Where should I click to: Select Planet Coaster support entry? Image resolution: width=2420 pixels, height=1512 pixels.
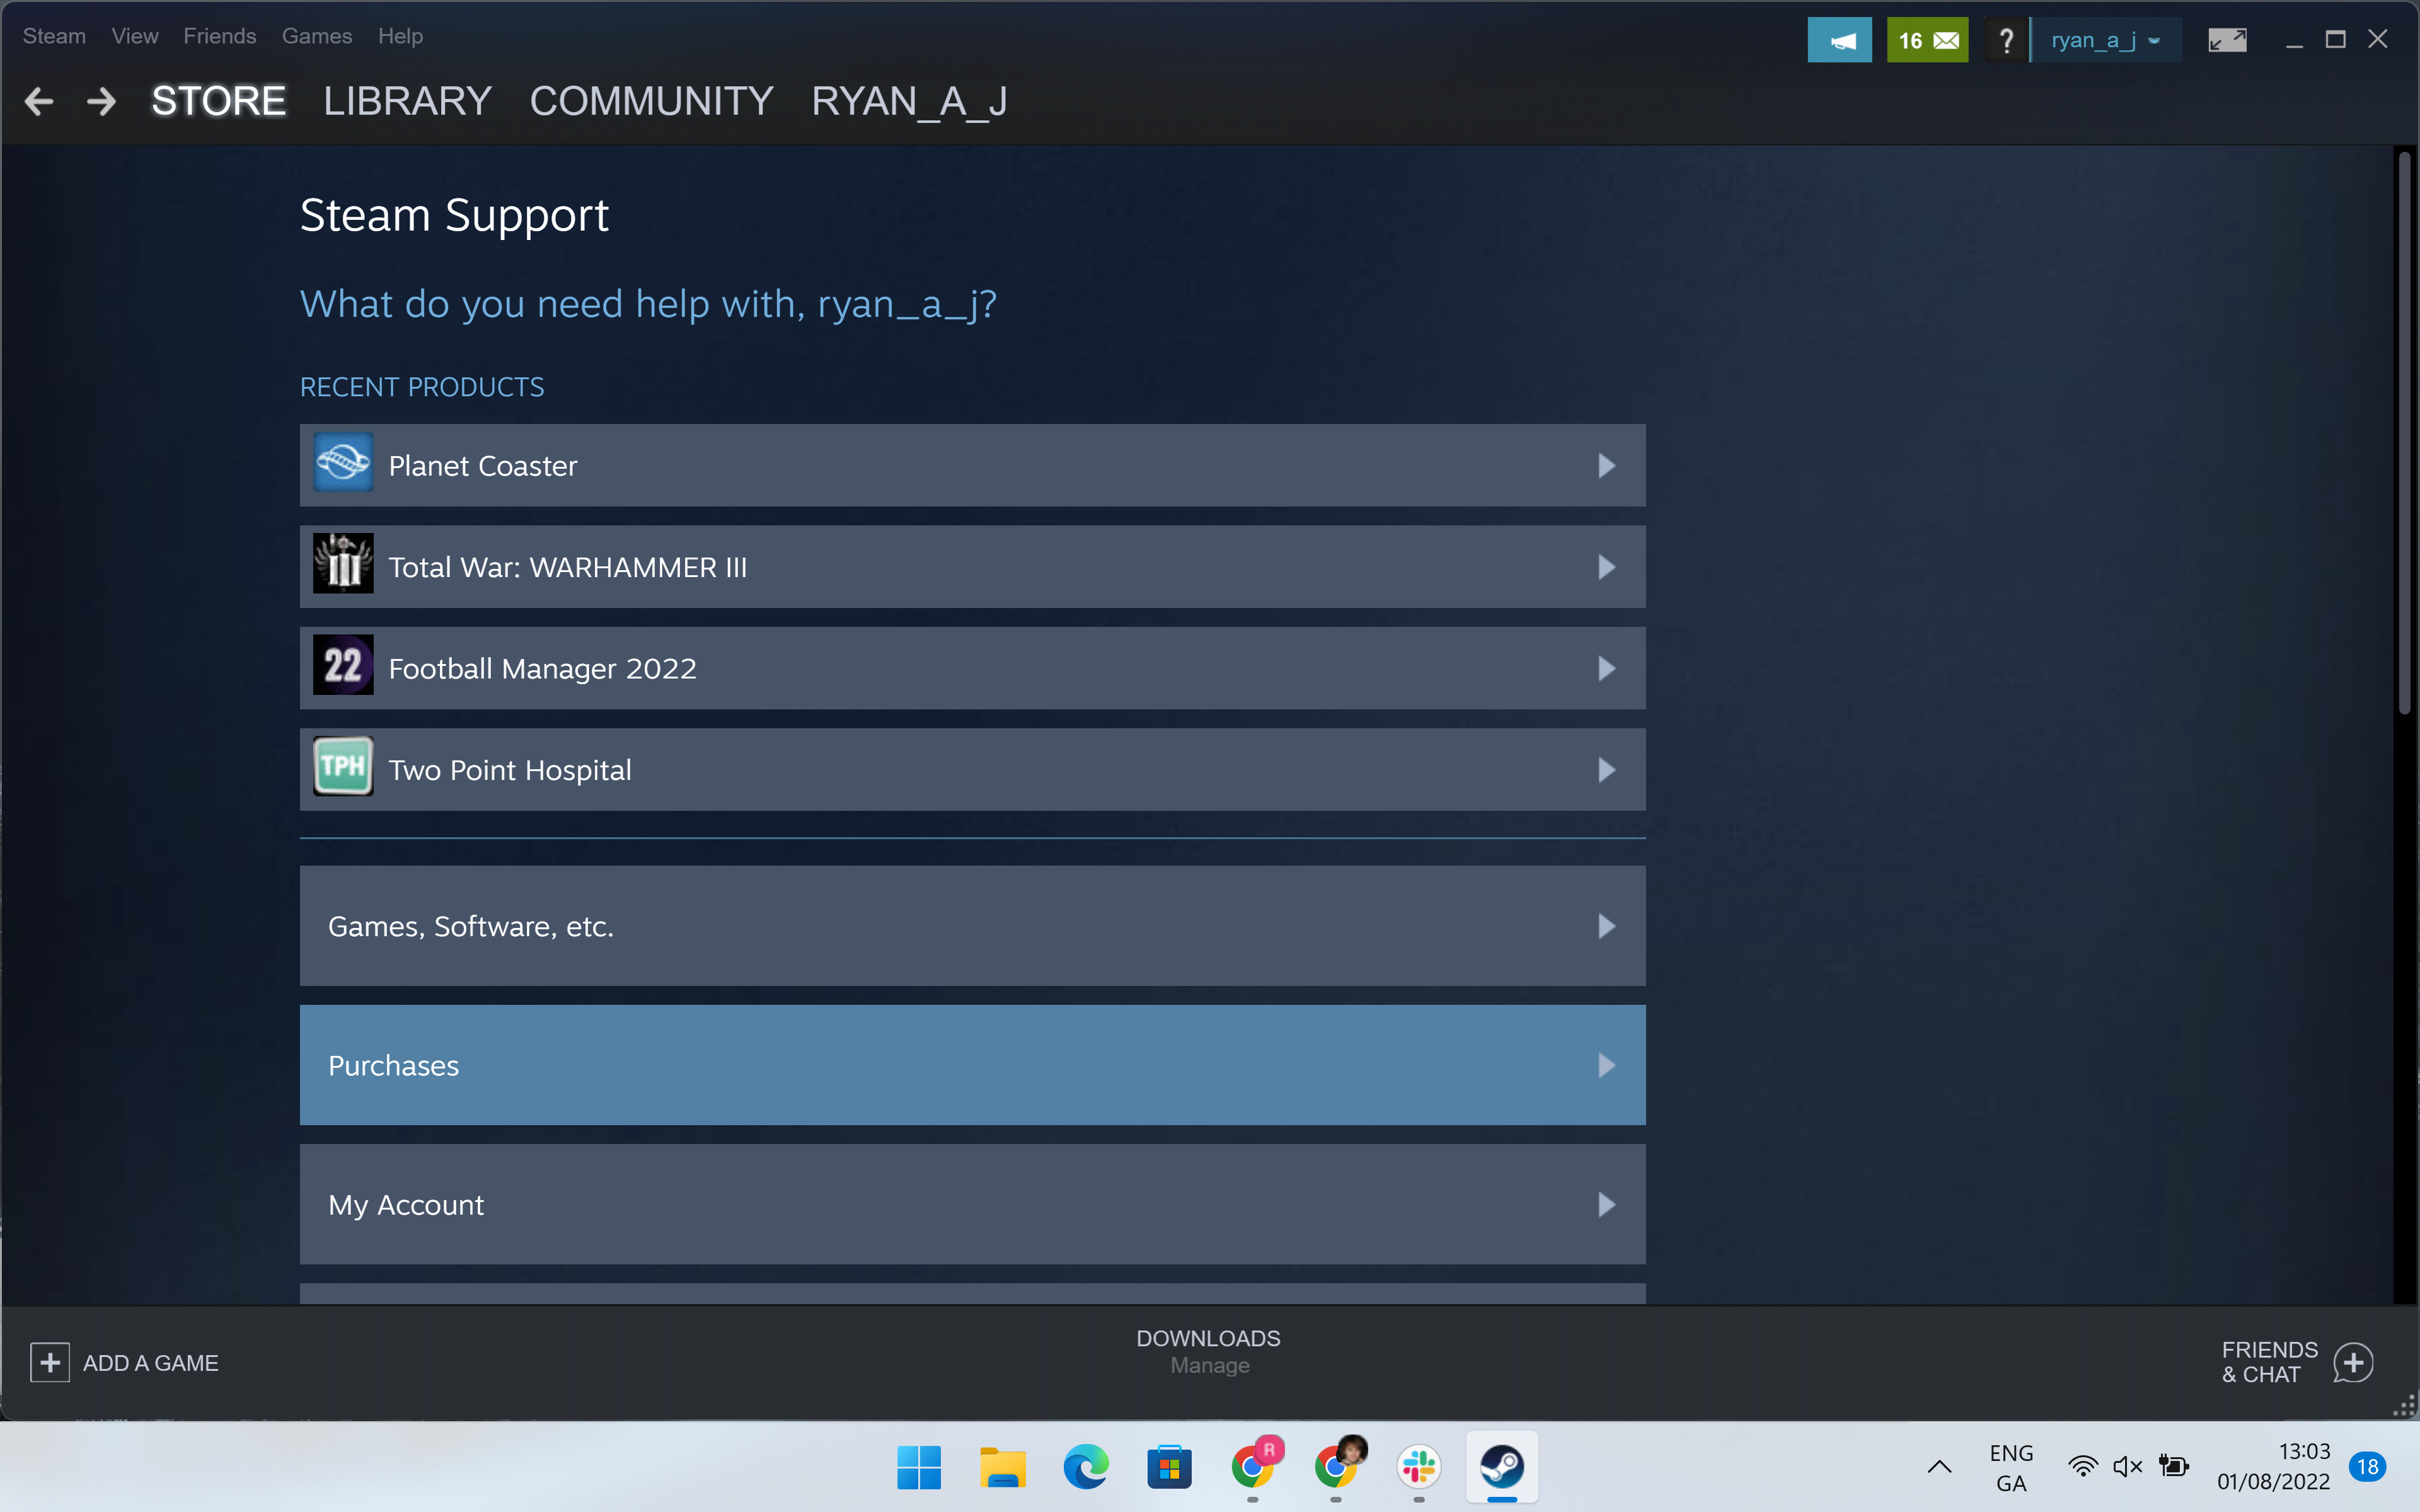(x=972, y=465)
